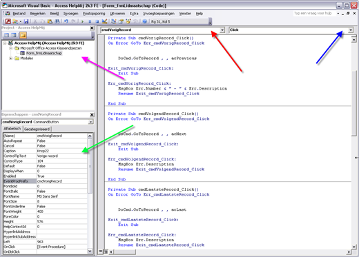Click code window scroll-down arrow
This screenshot has width=359, height=257.
(x=354, y=247)
